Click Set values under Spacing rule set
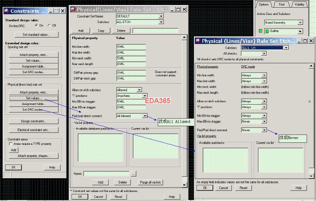Viewport: 316px width, 201px height. (34, 61)
